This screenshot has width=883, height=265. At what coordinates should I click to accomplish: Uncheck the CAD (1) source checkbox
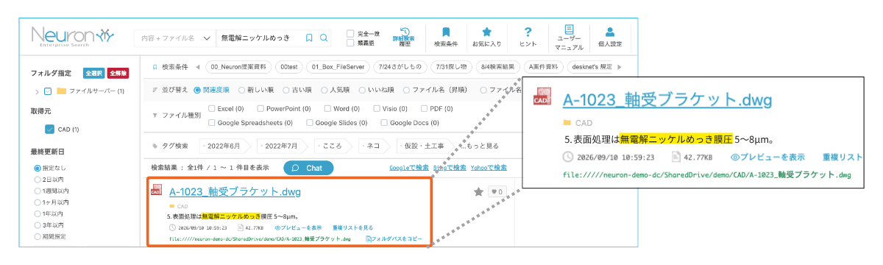tap(49, 130)
